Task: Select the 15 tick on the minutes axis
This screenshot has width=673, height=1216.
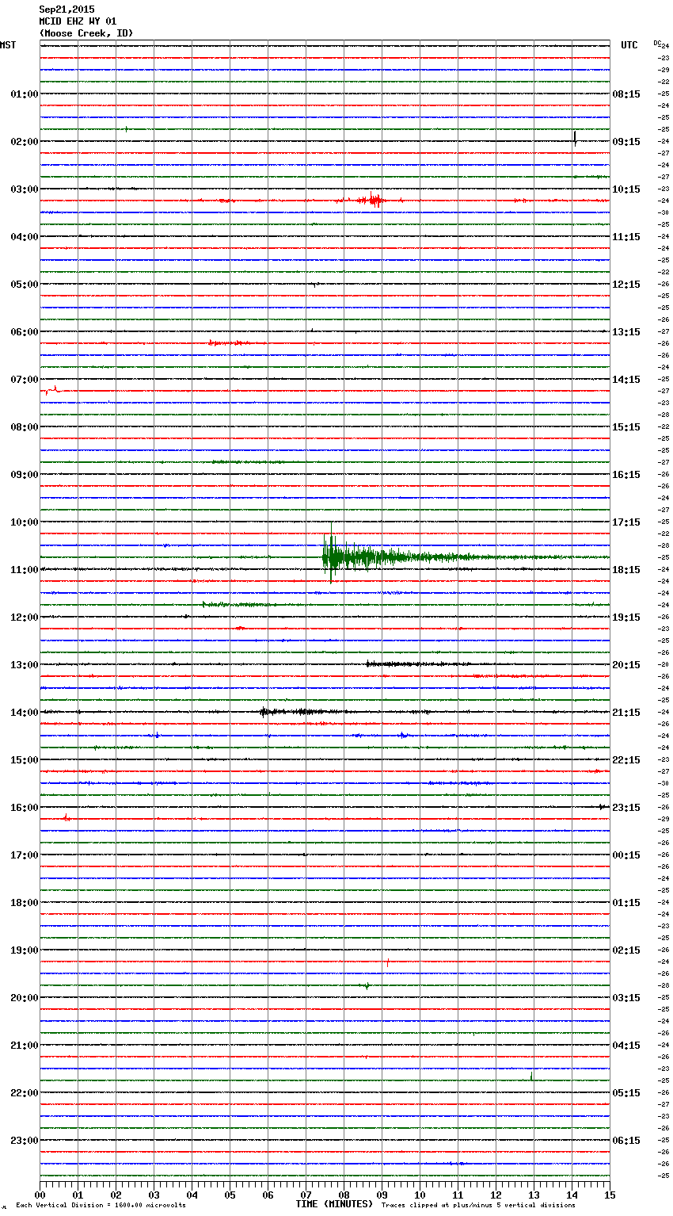Action: [x=610, y=1195]
